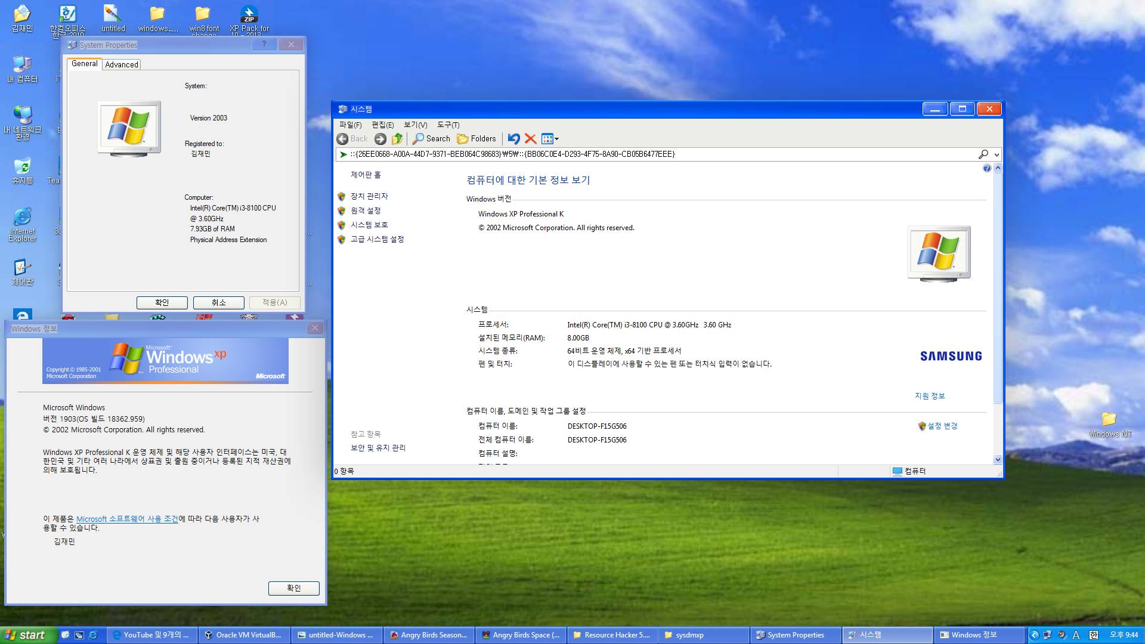
Task: Click the scroll down arrow in the system window
Action: tap(998, 460)
